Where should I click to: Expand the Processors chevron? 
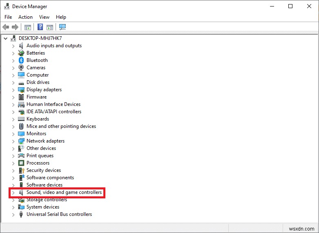point(13,163)
